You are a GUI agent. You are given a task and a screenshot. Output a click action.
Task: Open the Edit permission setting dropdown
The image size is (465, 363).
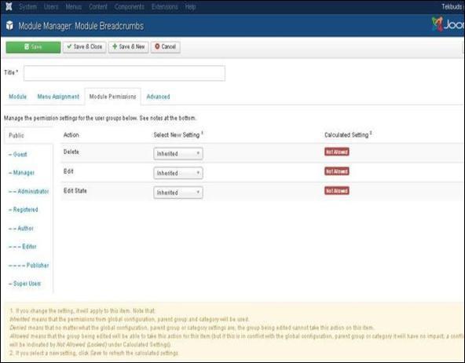178,173
